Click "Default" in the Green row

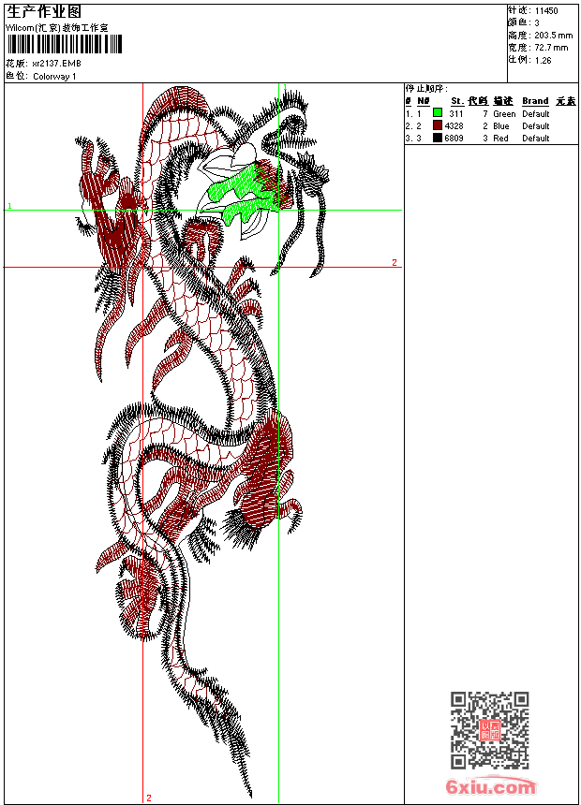(536, 114)
